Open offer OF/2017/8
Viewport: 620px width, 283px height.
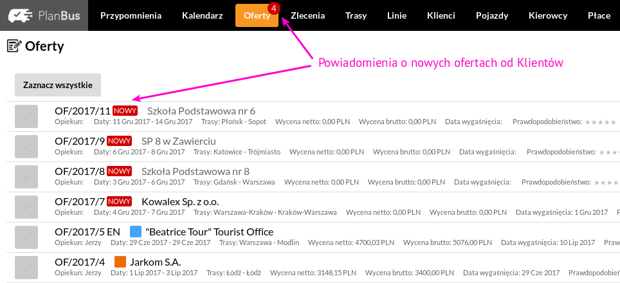80,172
